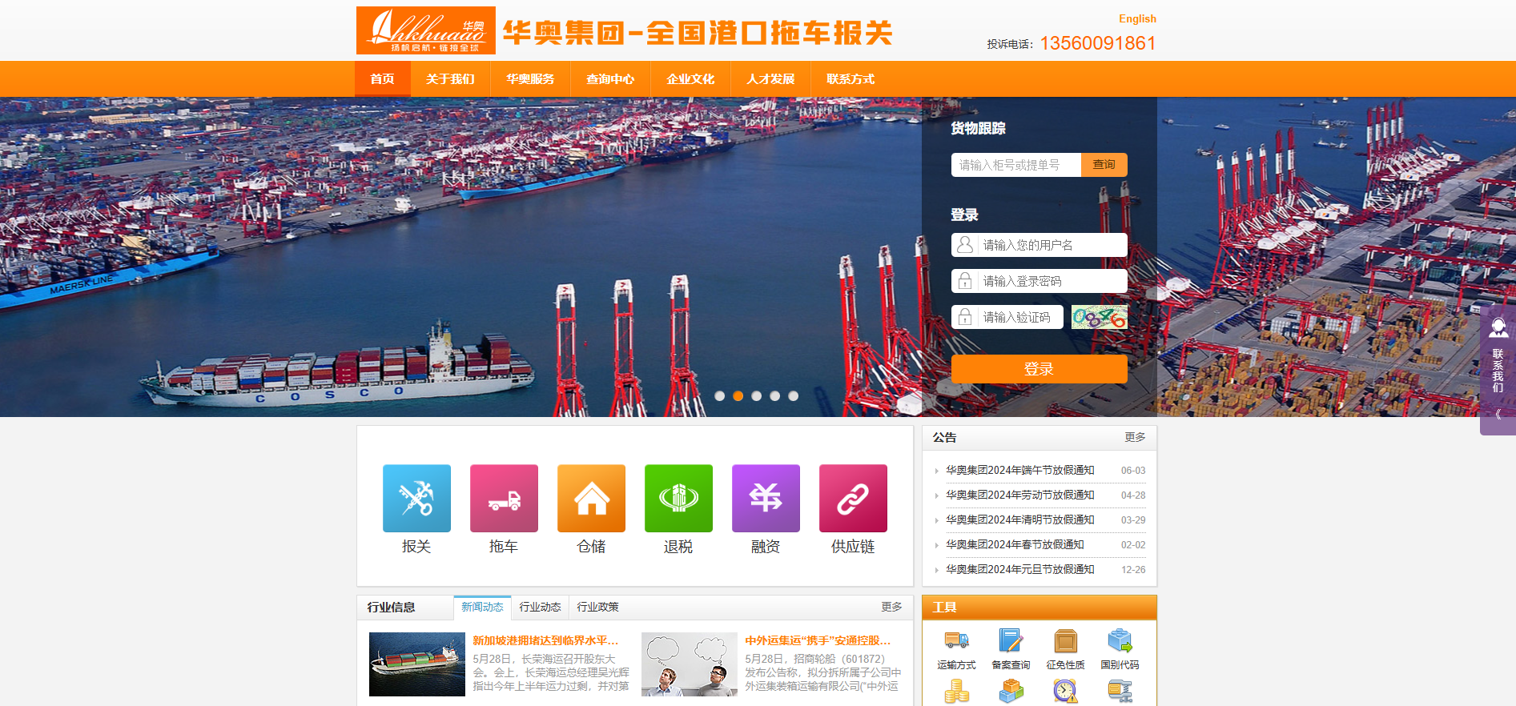This screenshot has height=706, width=1516.
Task: Open the 中外运集运 news headline
Action: (818, 640)
